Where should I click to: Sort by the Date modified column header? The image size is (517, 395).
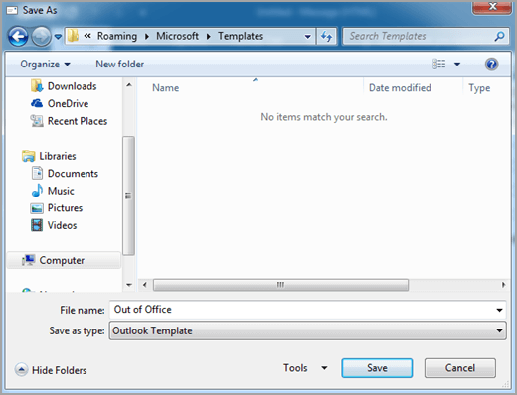pyautogui.click(x=400, y=88)
